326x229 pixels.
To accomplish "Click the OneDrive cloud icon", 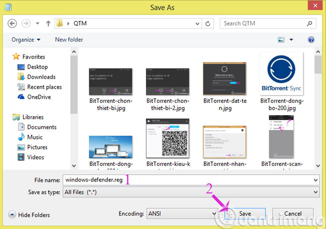I will pyautogui.click(x=21, y=97).
